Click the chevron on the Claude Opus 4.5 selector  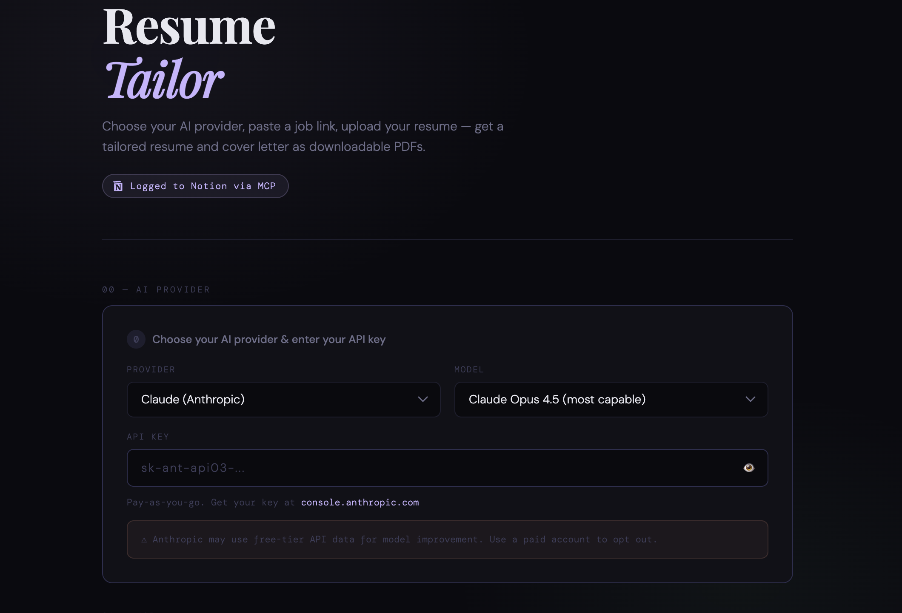751,400
